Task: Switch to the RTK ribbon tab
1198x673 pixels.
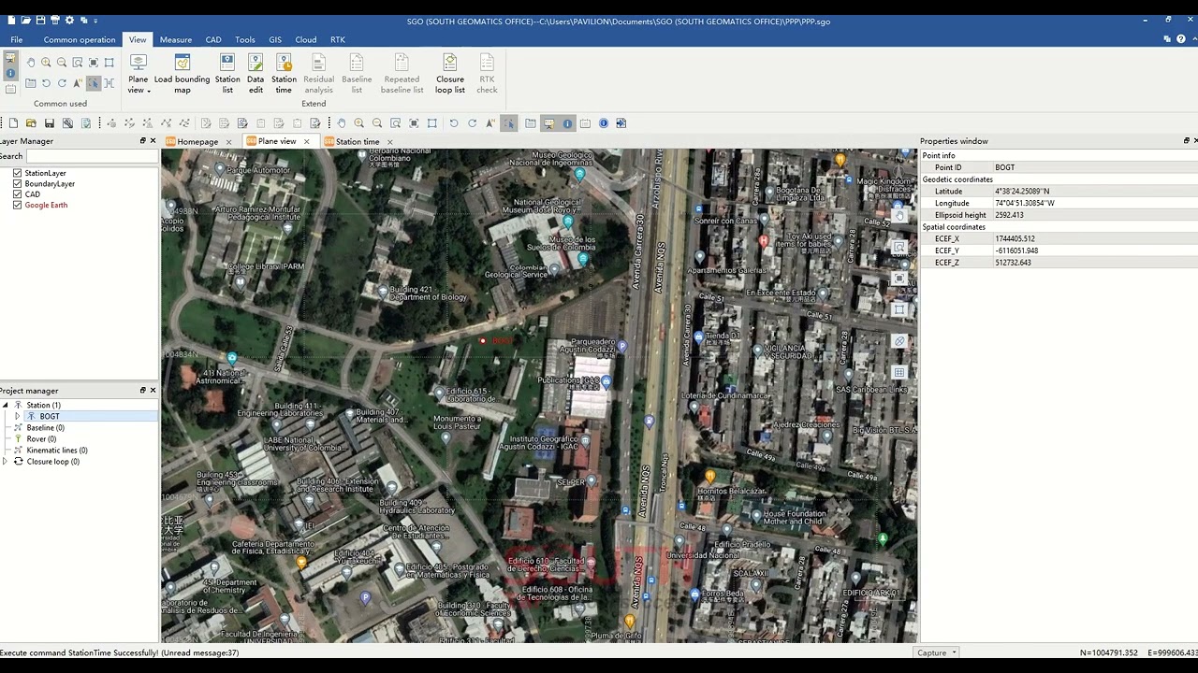Action: [x=338, y=39]
